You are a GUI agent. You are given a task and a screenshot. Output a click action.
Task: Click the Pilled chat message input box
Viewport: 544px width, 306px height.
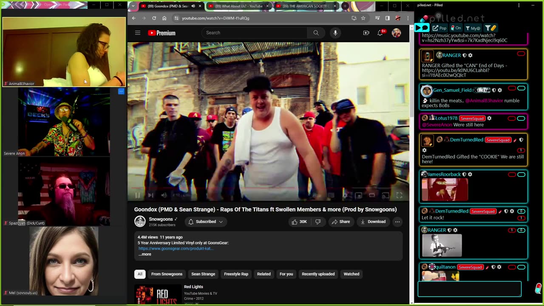(x=469, y=289)
